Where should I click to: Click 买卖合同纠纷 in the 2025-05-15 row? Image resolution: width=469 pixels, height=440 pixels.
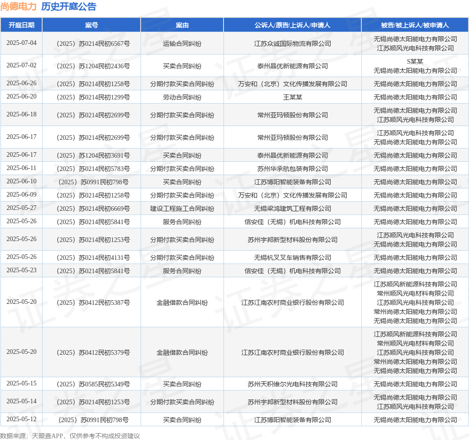pos(182,385)
